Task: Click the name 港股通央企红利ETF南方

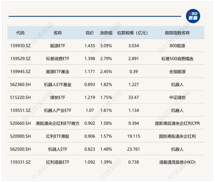Action: pos(57,123)
